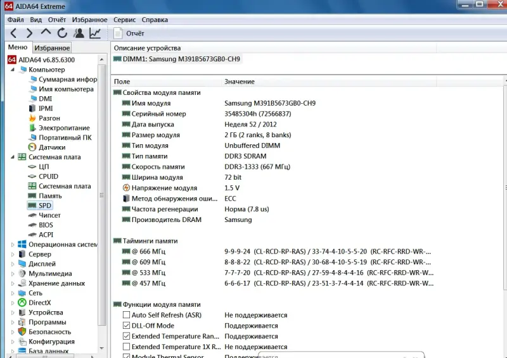Expand the DirectX tree branch
The image size is (507, 358).
13,303
